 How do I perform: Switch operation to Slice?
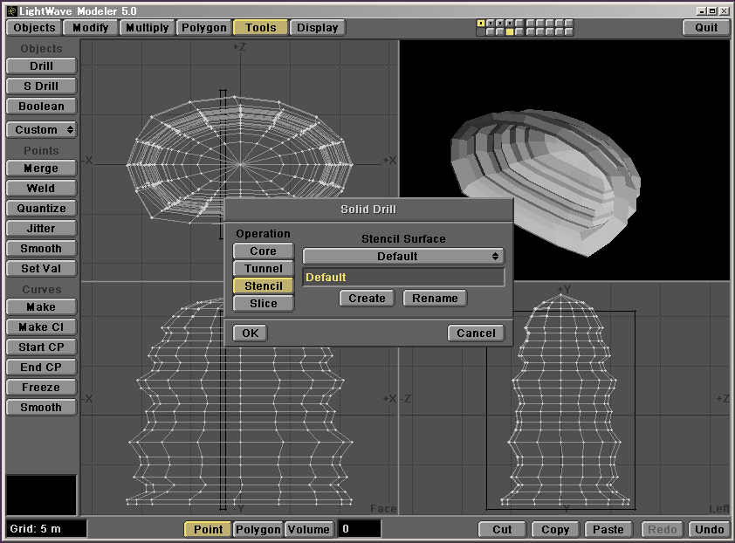coord(263,304)
